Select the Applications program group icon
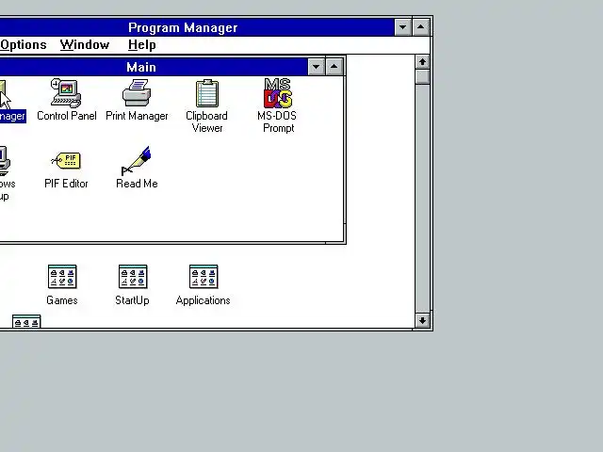This screenshot has height=452, width=603. (x=204, y=276)
